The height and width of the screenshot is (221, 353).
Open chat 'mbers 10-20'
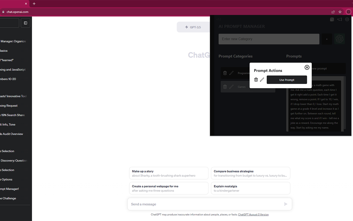8,79
